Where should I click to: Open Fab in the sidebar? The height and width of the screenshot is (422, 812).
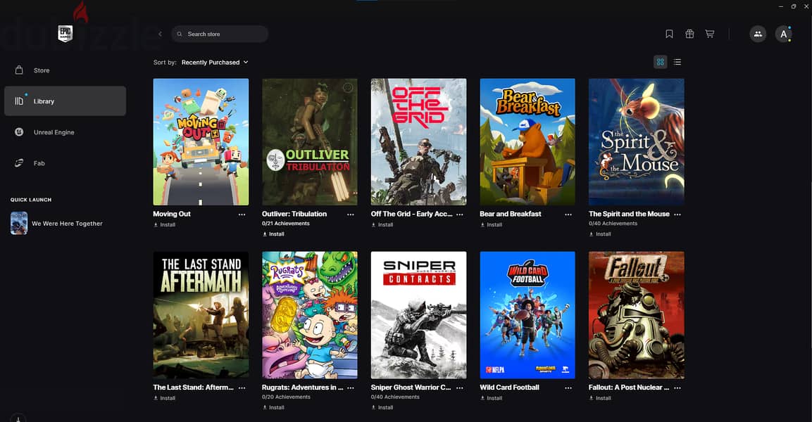(65, 163)
